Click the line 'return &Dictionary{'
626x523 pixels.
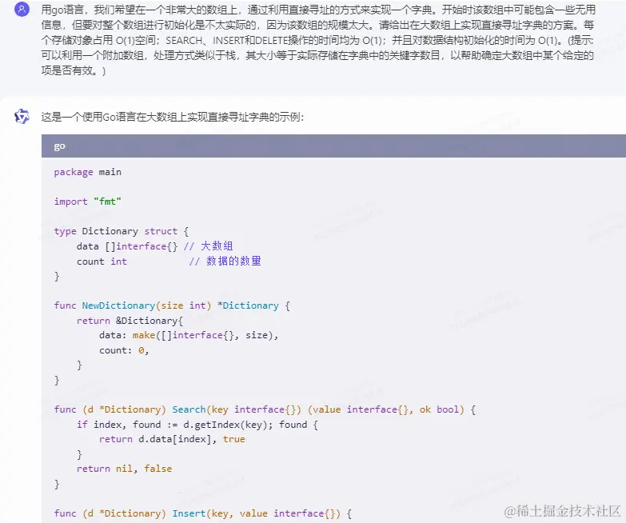[130, 321]
